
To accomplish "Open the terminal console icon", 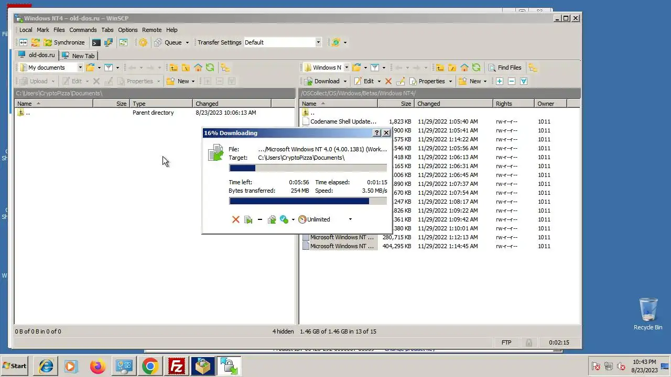I will click(x=96, y=42).
